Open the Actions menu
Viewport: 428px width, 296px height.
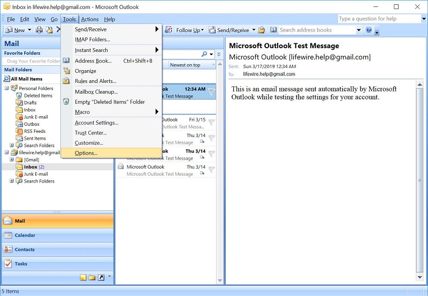pos(90,19)
